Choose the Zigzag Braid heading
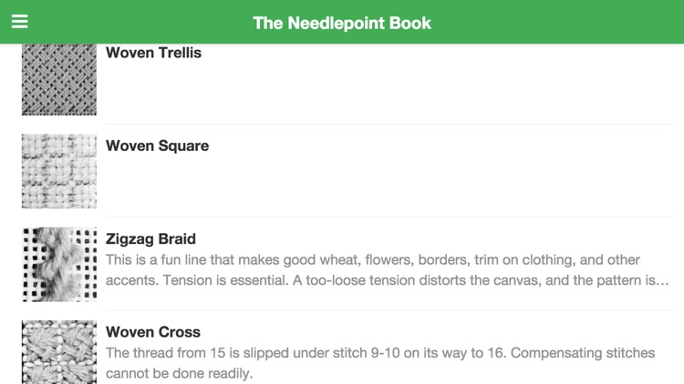This screenshot has height=384, width=684. (x=150, y=239)
